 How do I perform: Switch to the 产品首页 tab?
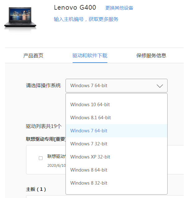coord(33,56)
